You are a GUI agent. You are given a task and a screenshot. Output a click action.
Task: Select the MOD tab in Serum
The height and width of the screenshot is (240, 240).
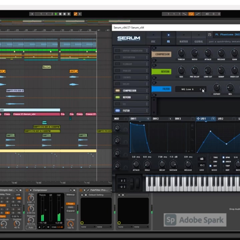click(116, 119)
